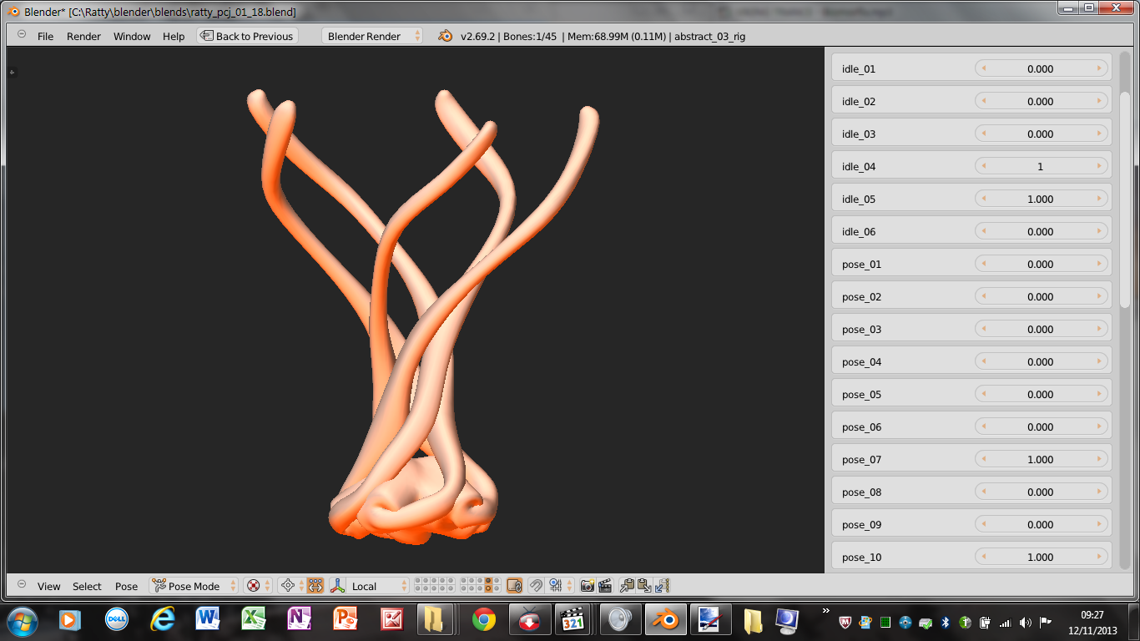Image resolution: width=1140 pixels, height=641 pixels.
Task: Open the File menu
Action: (45, 36)
